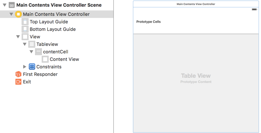Click the Content View square icon
This screenshot has height=133, width=261.
tap(45, 59)
